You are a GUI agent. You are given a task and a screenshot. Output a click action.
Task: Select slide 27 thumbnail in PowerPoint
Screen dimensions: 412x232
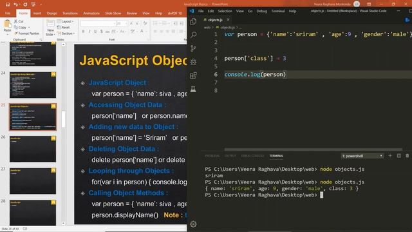click(x=33, y=181)
